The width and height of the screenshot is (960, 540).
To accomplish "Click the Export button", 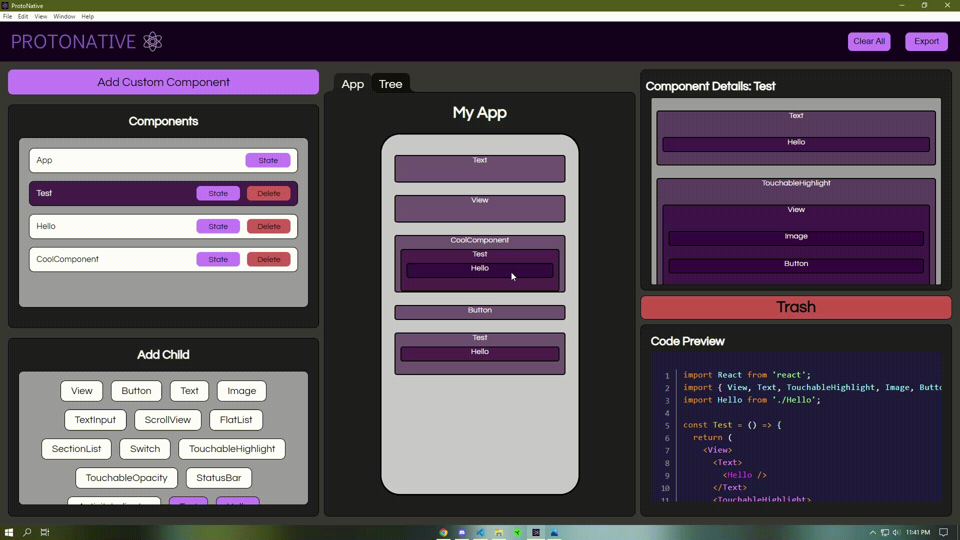I will pyautogui.click(x=926, y=41).
